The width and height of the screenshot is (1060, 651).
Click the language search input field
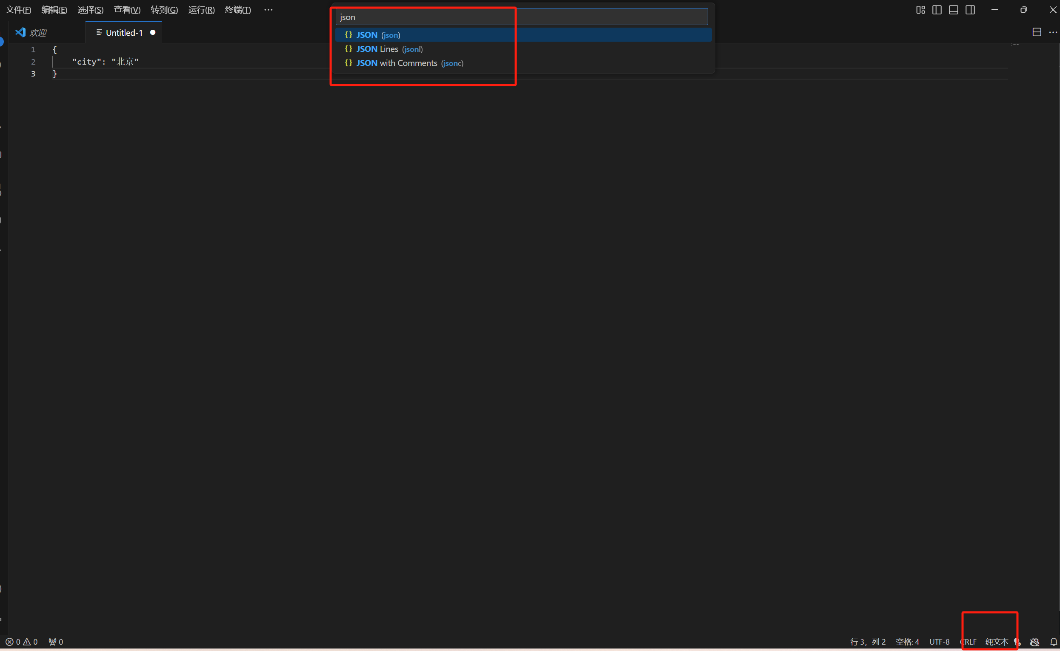click(x=521, y=17)
